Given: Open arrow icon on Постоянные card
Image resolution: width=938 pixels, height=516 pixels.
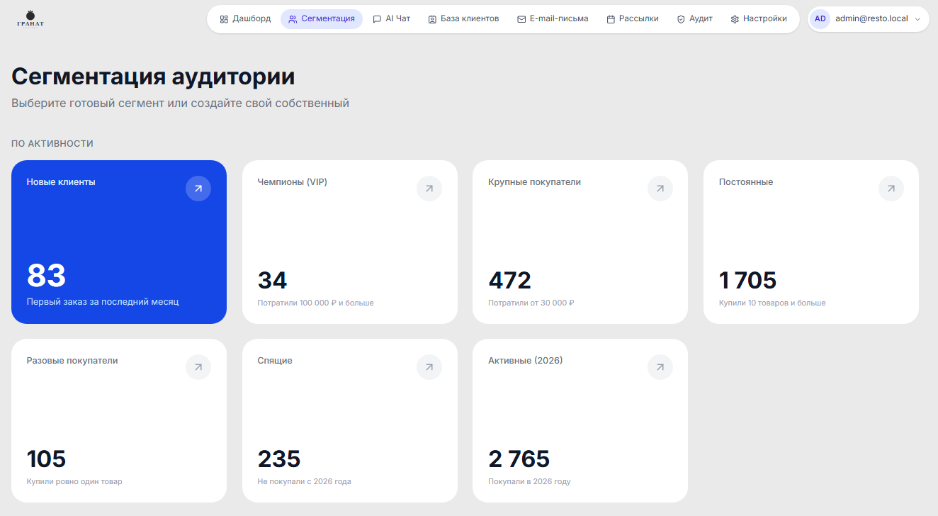Looking at the screenshot, I should click(x=891, y=189).
